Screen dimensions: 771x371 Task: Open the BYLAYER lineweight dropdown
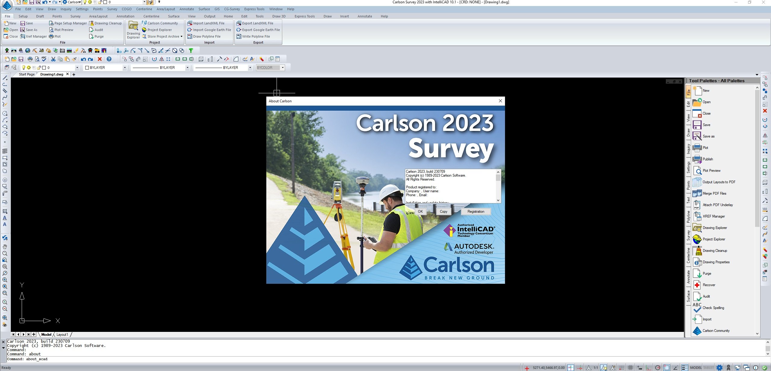(x=250, y=68)
